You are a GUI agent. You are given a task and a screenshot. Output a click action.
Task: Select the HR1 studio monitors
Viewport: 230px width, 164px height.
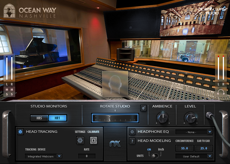pos(57,118)
